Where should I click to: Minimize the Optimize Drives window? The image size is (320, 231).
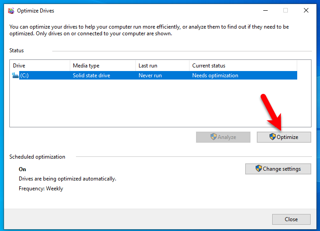click(x=265, y=10)
